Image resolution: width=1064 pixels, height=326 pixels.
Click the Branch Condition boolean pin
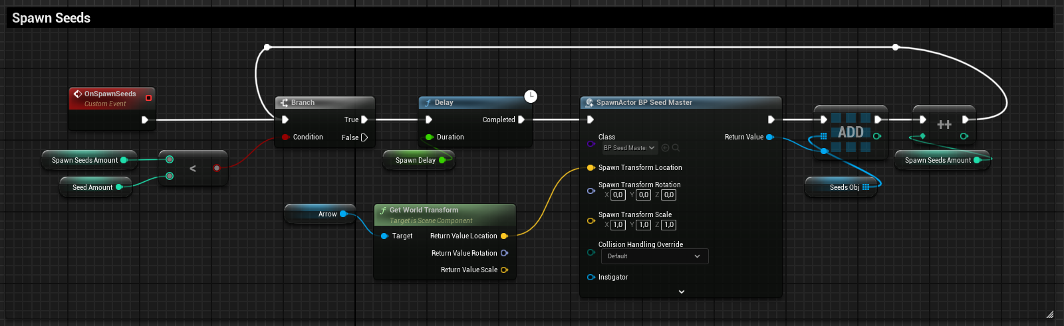tap(285, 137)
